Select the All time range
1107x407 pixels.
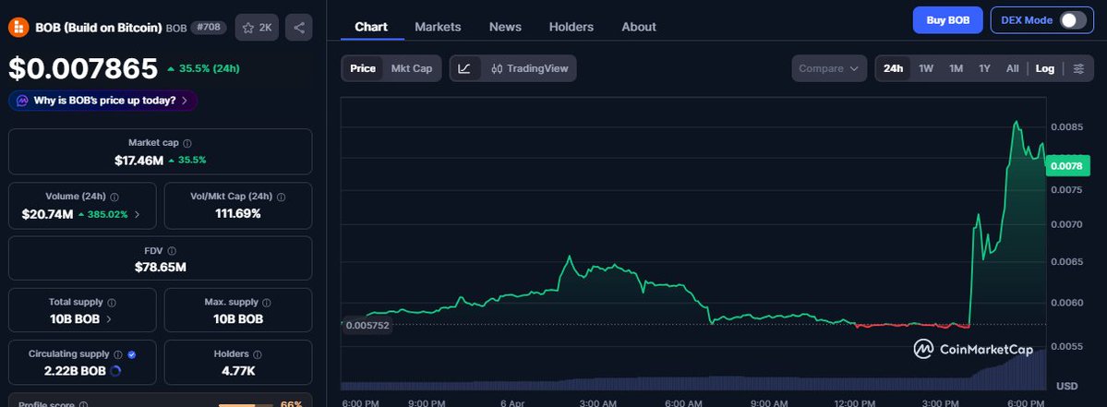[1013, 68]
